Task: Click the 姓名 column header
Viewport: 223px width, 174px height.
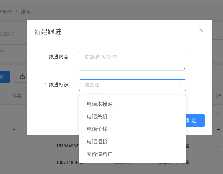Action: pyautogui.click(x=17, y=96)
